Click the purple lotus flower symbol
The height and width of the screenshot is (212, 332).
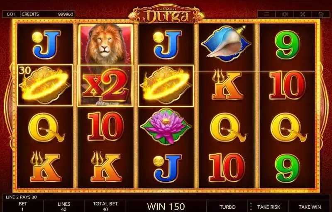coord(166,127)
